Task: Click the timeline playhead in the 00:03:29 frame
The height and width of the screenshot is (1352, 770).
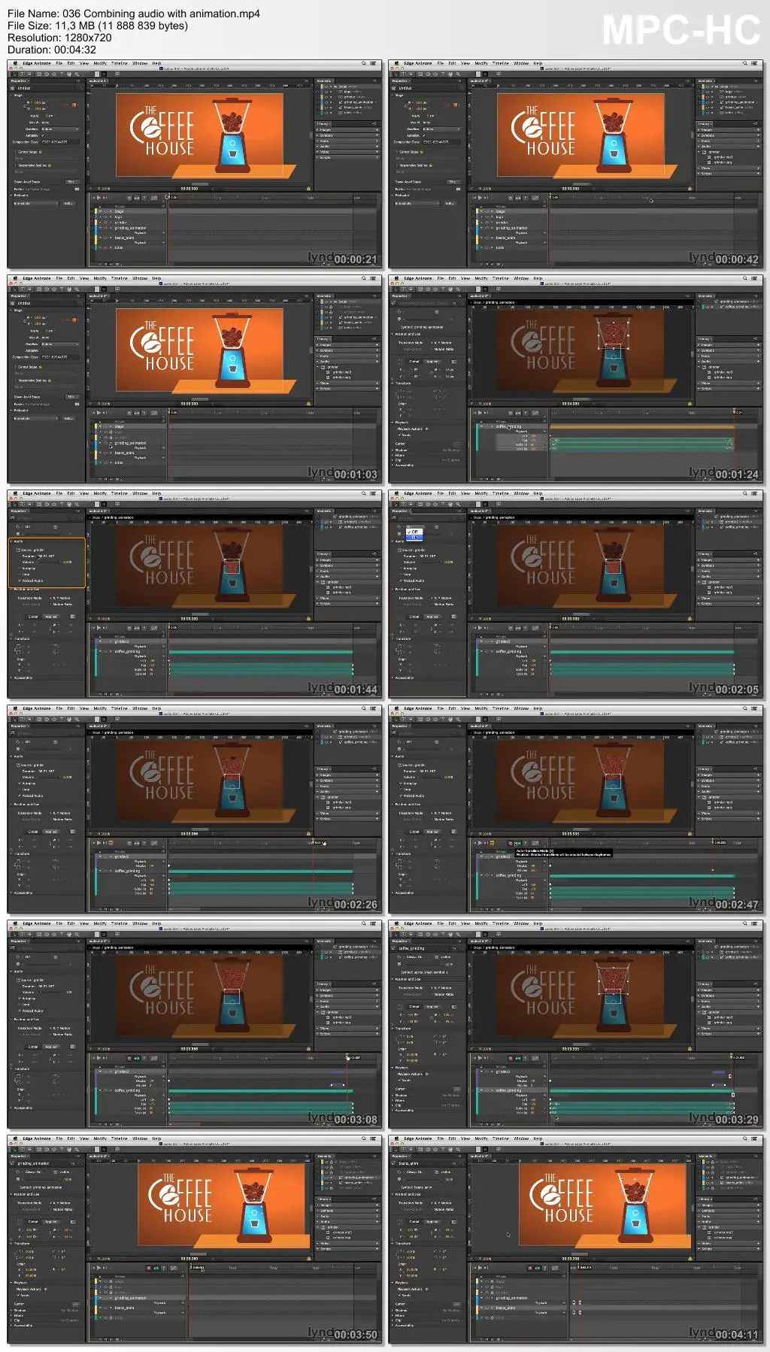Action: (x=731, y=1057)
